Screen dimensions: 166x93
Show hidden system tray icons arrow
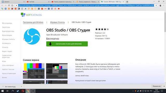[133, 91]
